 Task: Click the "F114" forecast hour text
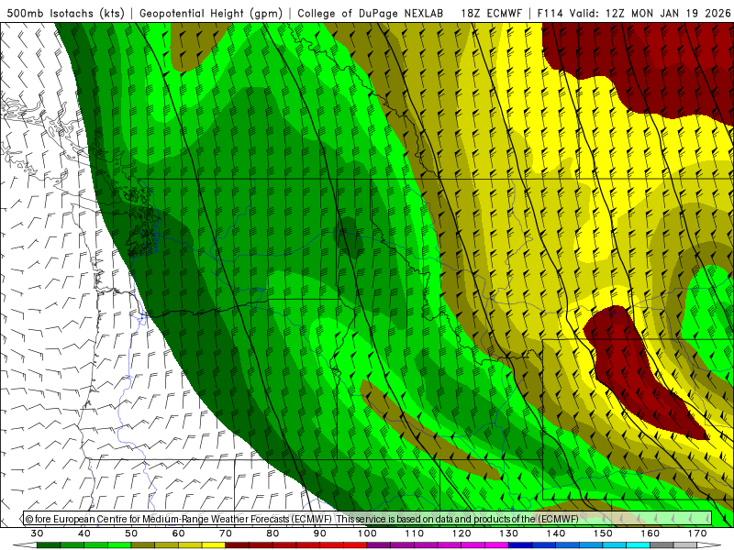pyautogui.click(x=550, y=14)
